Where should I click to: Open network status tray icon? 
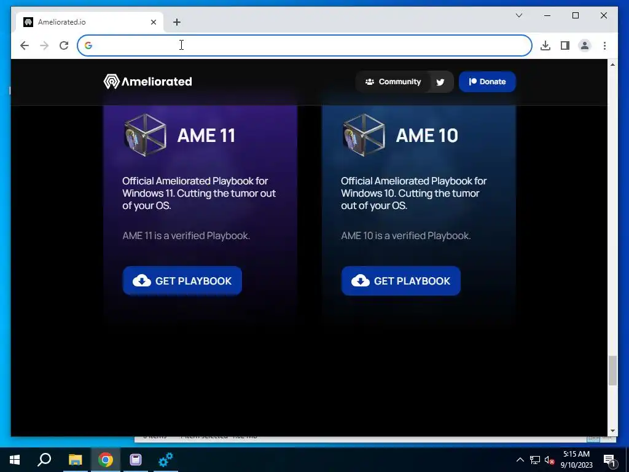pos(535,460)
